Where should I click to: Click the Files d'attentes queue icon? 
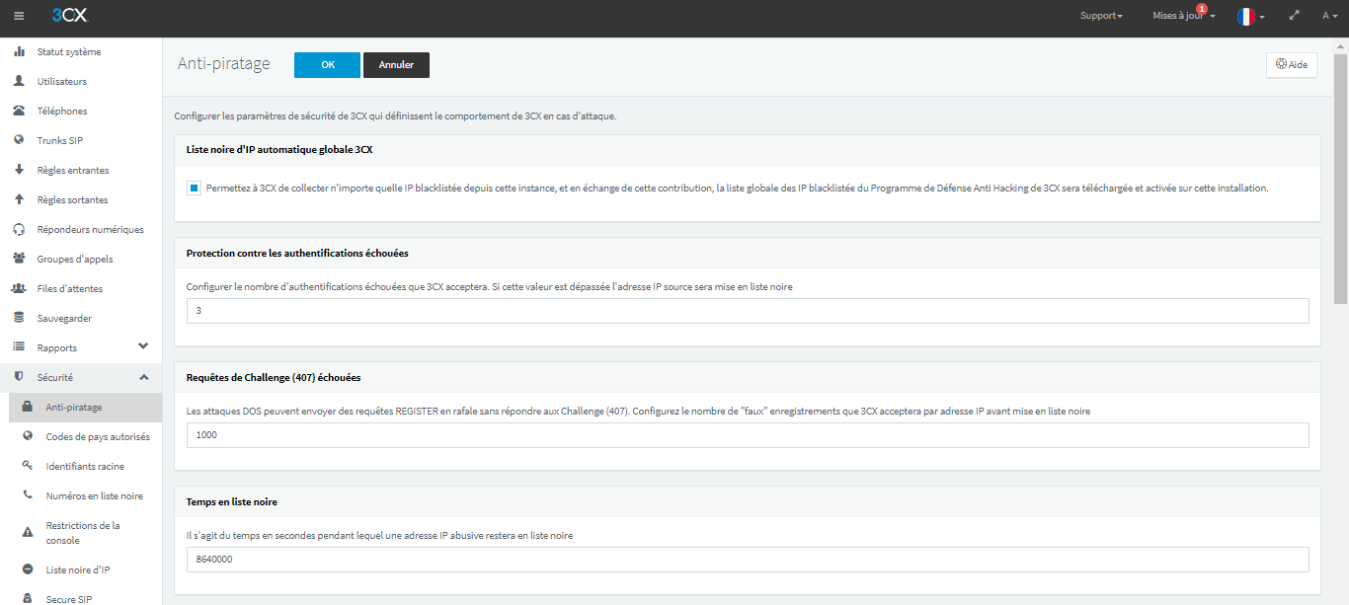(x=19, y=288)
